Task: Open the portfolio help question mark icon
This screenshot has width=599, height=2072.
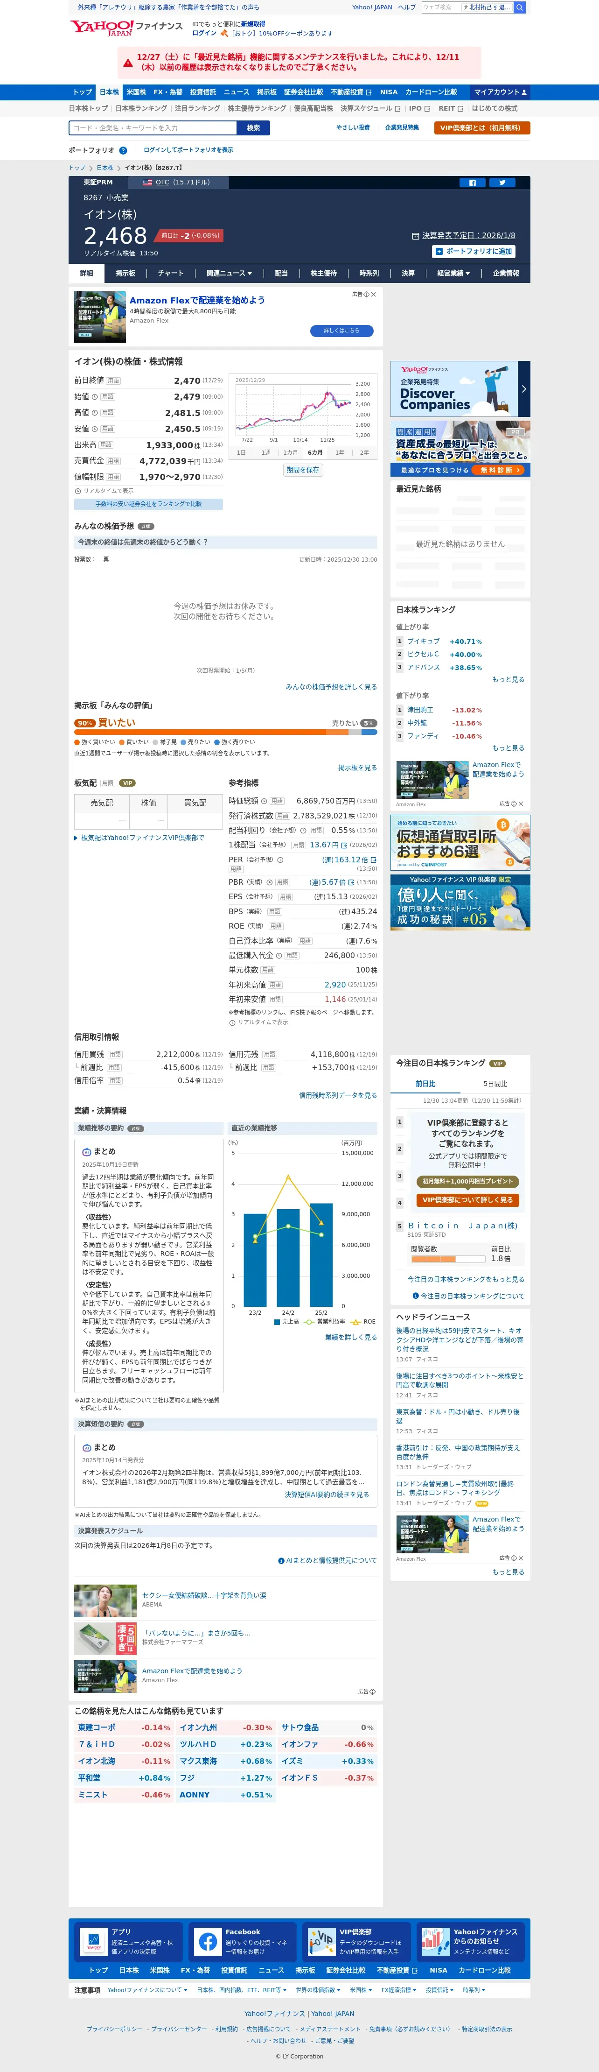Action: (x=123, y=150)
